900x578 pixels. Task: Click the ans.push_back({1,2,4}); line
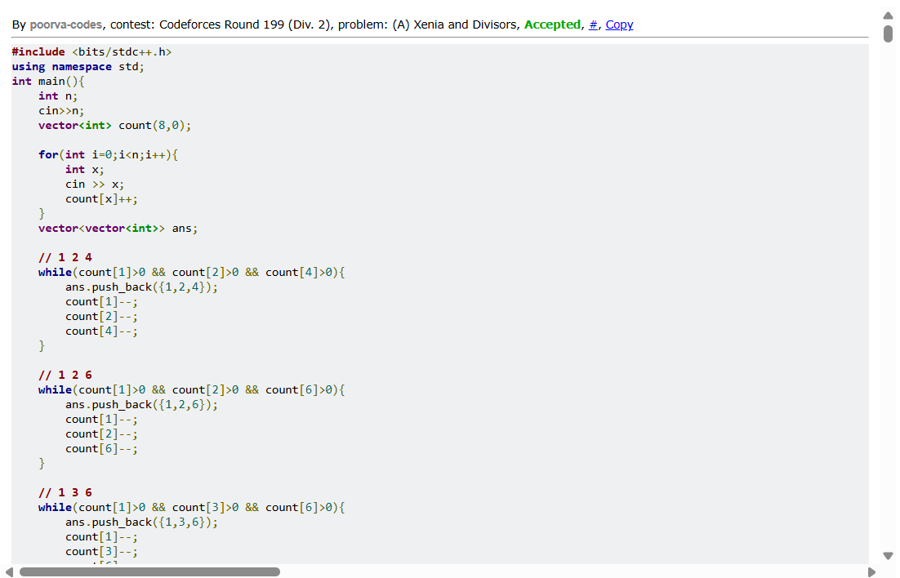(x=142, y=287)
